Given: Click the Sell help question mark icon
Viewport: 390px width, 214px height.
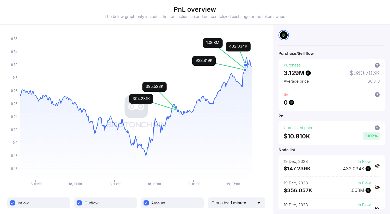Looking at the screenshot, I should [x=377, y=95].
